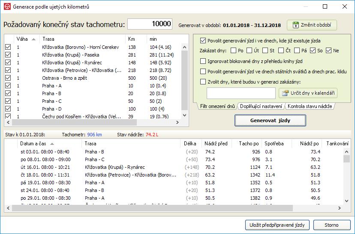Click calendar icon on Změnit období button
Screen dimensions: 355x234
(295, 25)
